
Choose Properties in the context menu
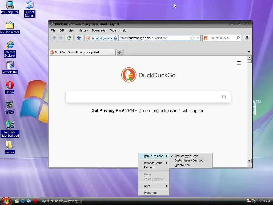(154, 193)
